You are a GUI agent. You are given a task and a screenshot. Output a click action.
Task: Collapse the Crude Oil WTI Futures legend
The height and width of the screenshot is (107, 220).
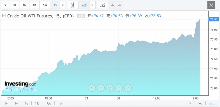(4, 16)
